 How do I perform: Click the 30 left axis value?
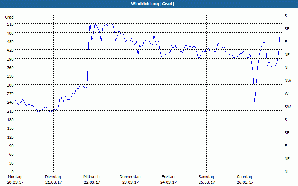pos(12,163)
